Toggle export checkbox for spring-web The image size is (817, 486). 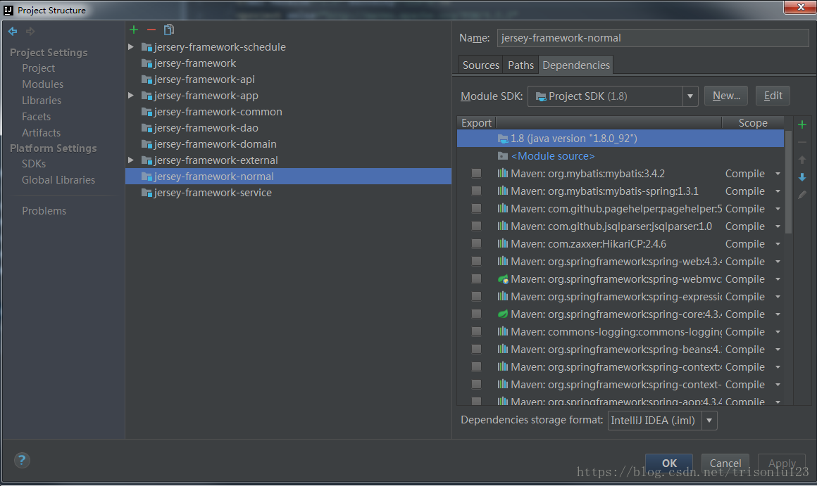click(476, 261)
